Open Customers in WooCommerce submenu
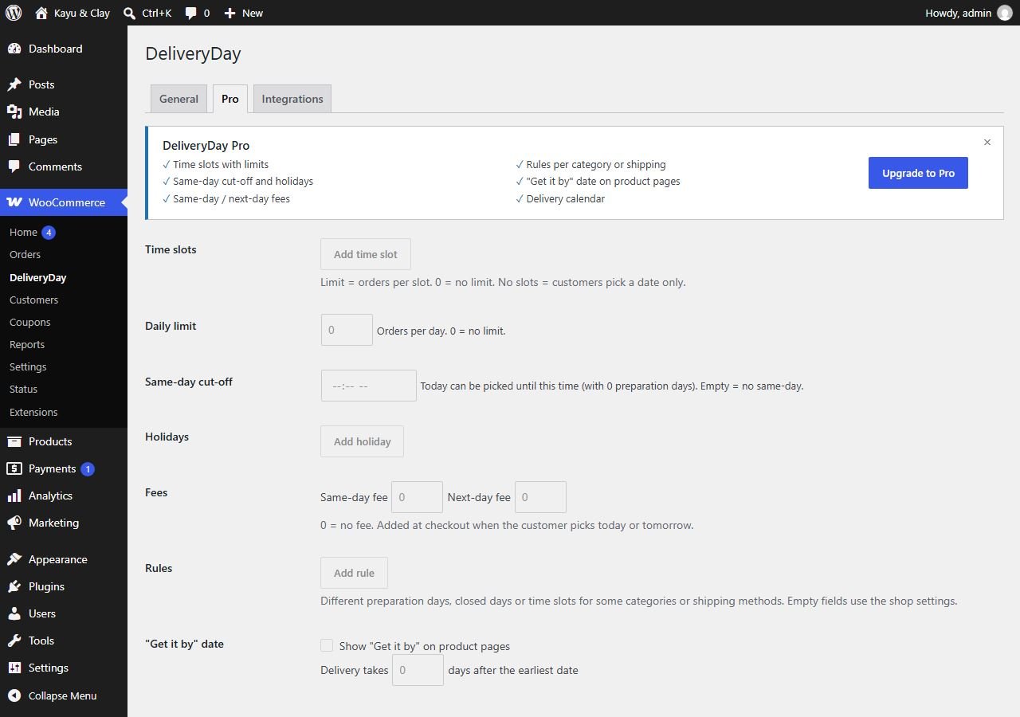Image resolution: width=1020 pixels, height=717 pixels. (33, 300)
